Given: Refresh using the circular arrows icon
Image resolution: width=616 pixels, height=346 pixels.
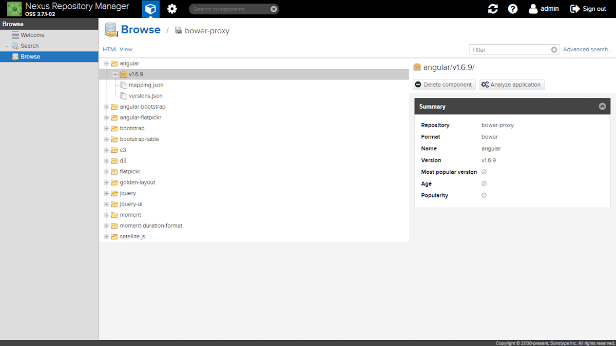Looking at the screenshot, I should tap(493, 9).
